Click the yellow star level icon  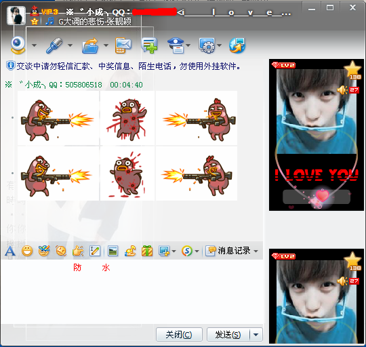pos(35,22)
